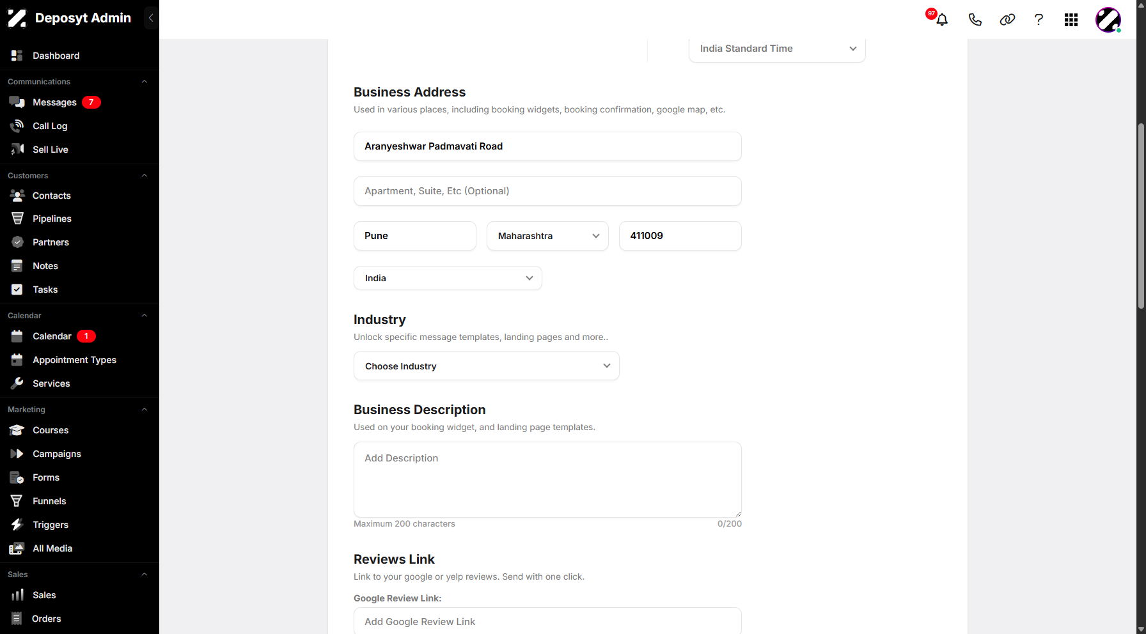1146x634 pixels.
Task: Click the Dashboard icon in sidebar
Action: [x=17, y=56]
